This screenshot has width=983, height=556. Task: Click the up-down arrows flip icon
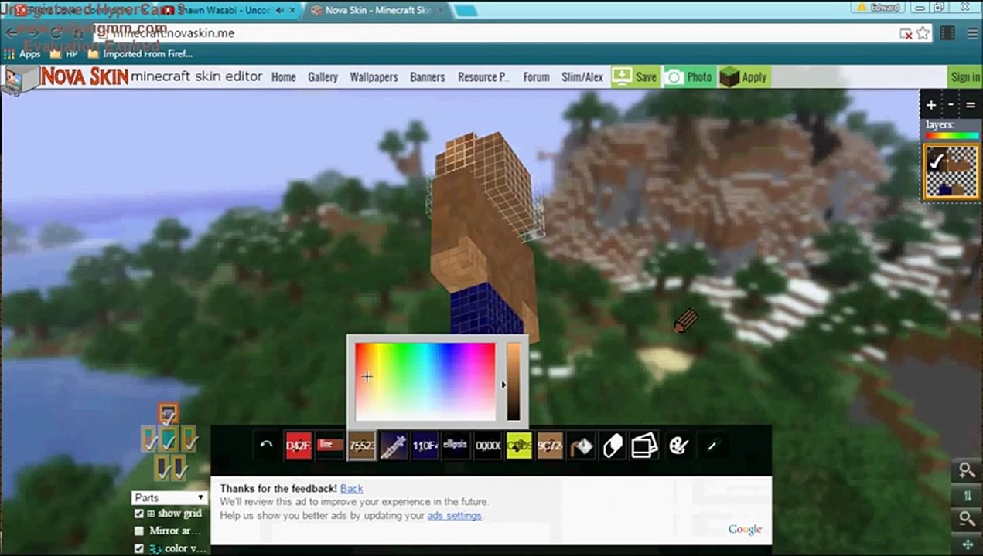click(x=967, y=495)
